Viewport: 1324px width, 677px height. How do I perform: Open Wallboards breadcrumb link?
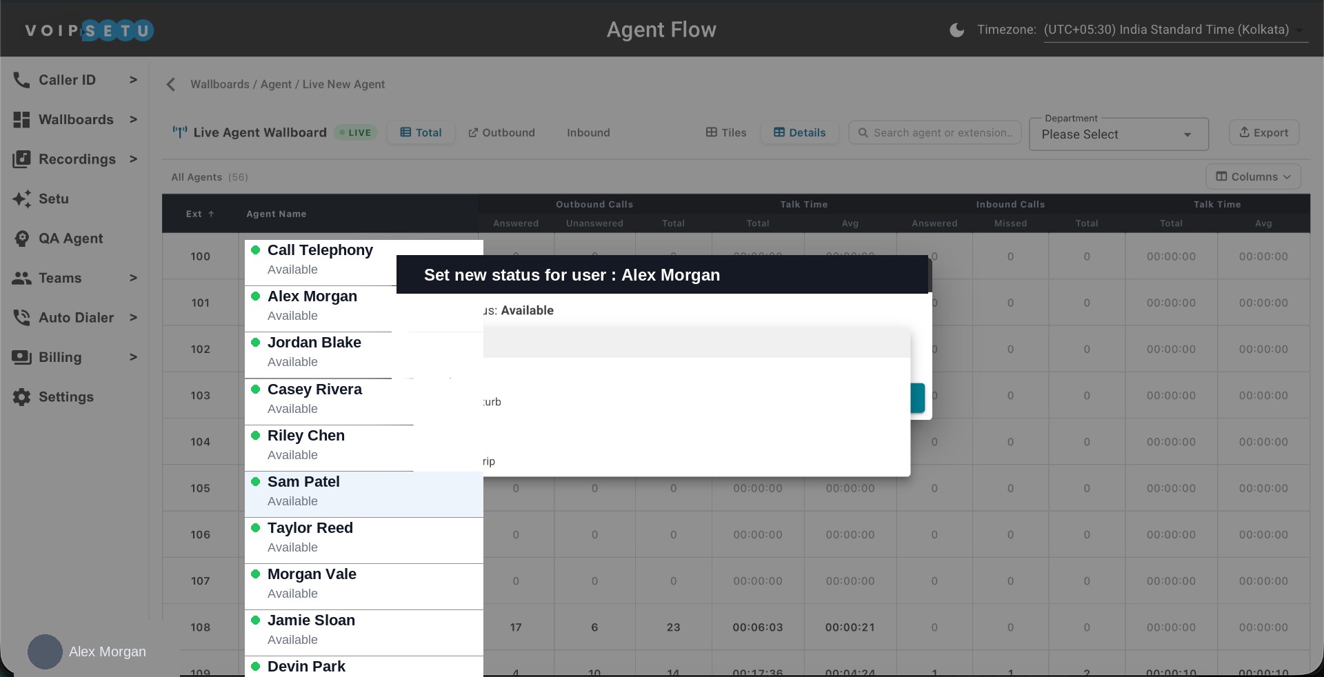pyautogui.click(x=220, y=84)
